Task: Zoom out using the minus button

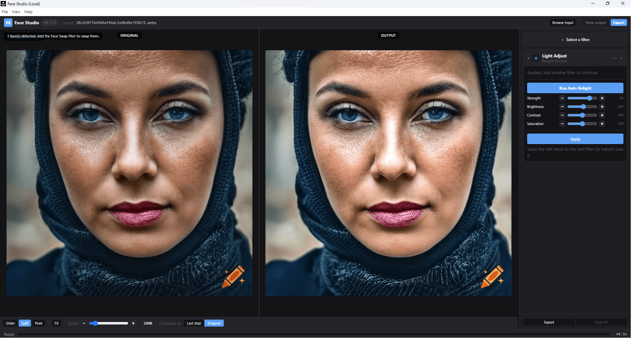Action: tap(84, 323)
